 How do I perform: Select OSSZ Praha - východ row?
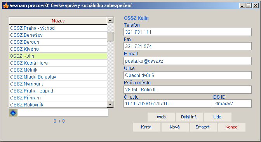pyautogui.click(x=58, y=28)
